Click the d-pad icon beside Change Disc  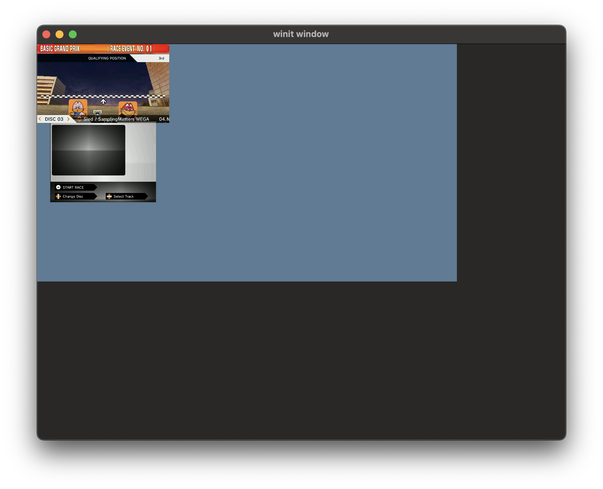(x=59, y=196)
